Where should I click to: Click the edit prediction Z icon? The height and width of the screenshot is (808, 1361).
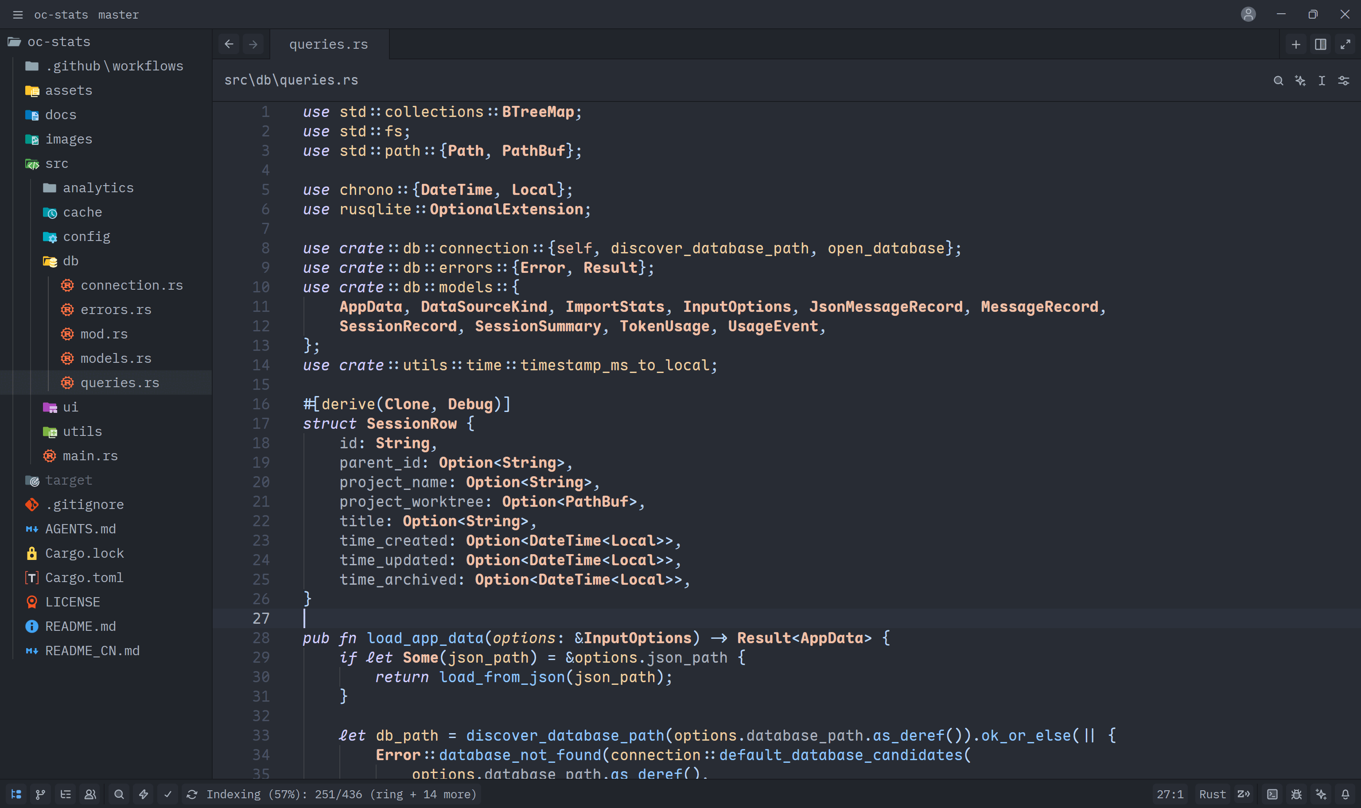click(1244, 794)
